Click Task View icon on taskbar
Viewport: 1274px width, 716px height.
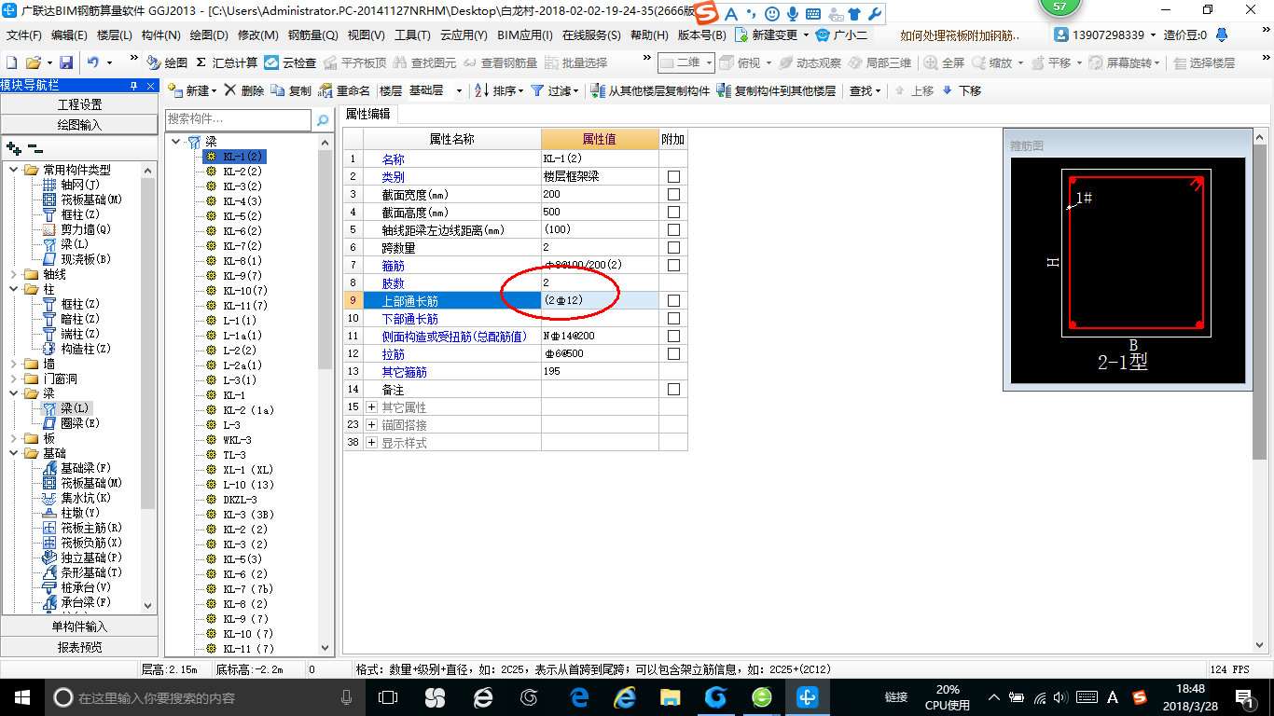[388, 697]
